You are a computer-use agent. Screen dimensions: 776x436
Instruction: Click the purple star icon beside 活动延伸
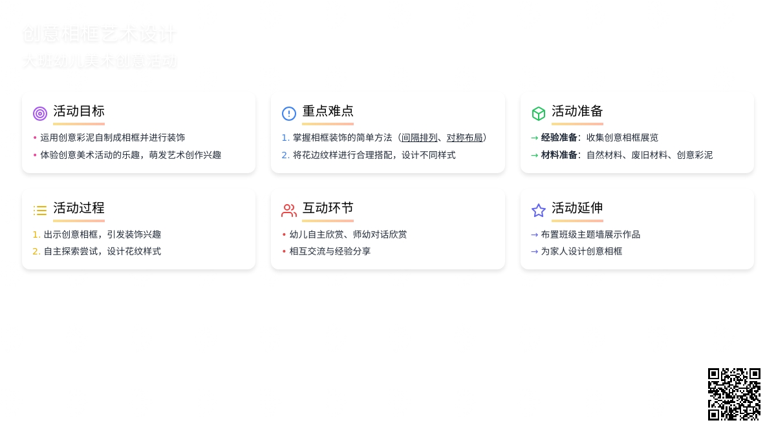tap(538, 211)
